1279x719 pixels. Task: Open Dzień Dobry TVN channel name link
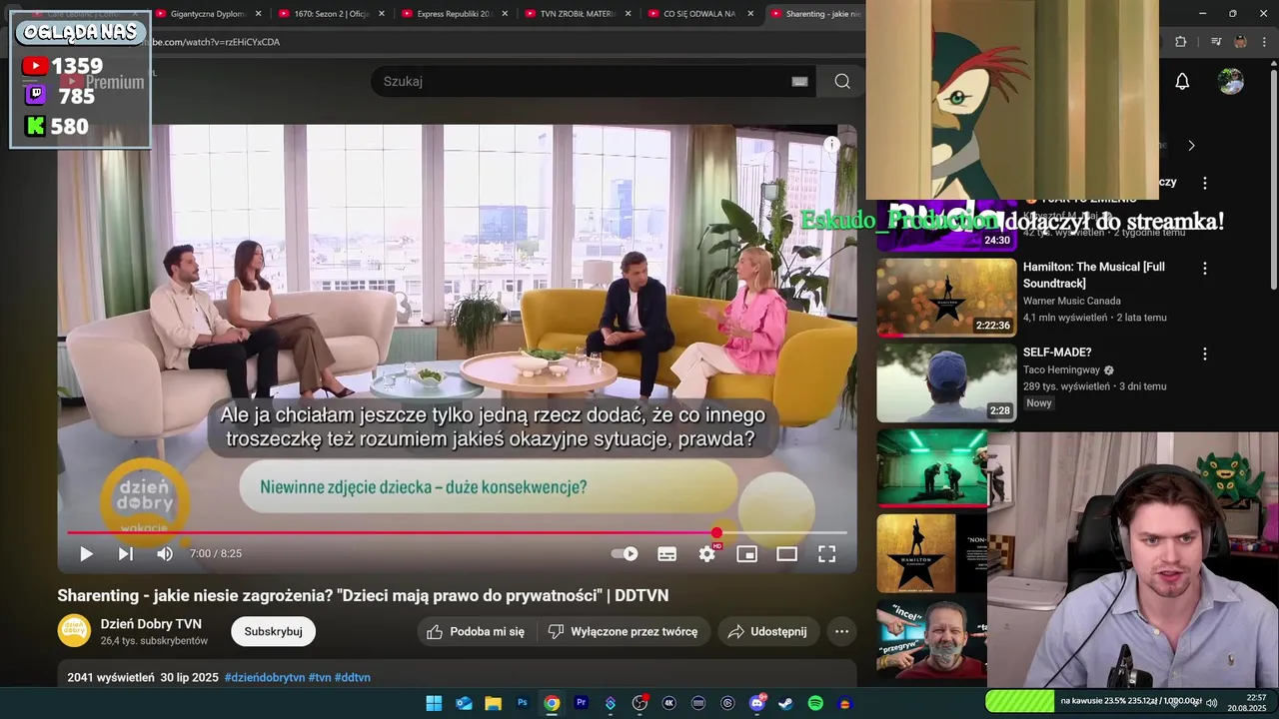(x=151, y=624)
